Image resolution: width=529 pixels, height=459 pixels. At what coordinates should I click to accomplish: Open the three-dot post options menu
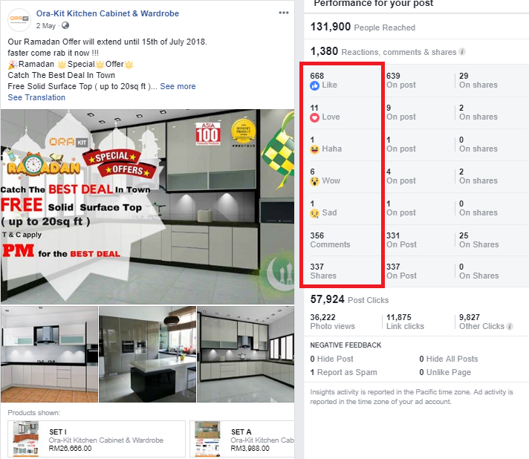(x=284, y=13)
